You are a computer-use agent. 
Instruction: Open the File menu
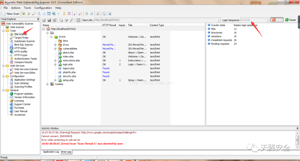(6, 8)
